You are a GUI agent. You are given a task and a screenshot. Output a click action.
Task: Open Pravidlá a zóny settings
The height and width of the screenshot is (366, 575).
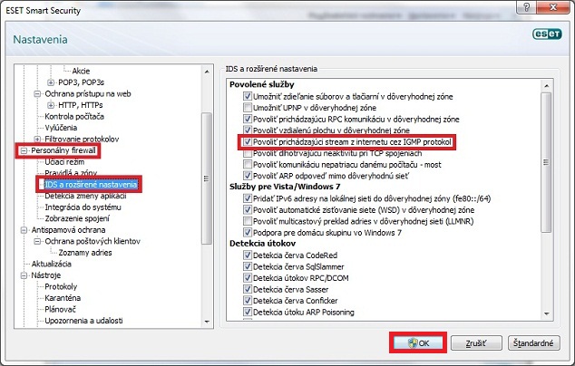[71, 173]
